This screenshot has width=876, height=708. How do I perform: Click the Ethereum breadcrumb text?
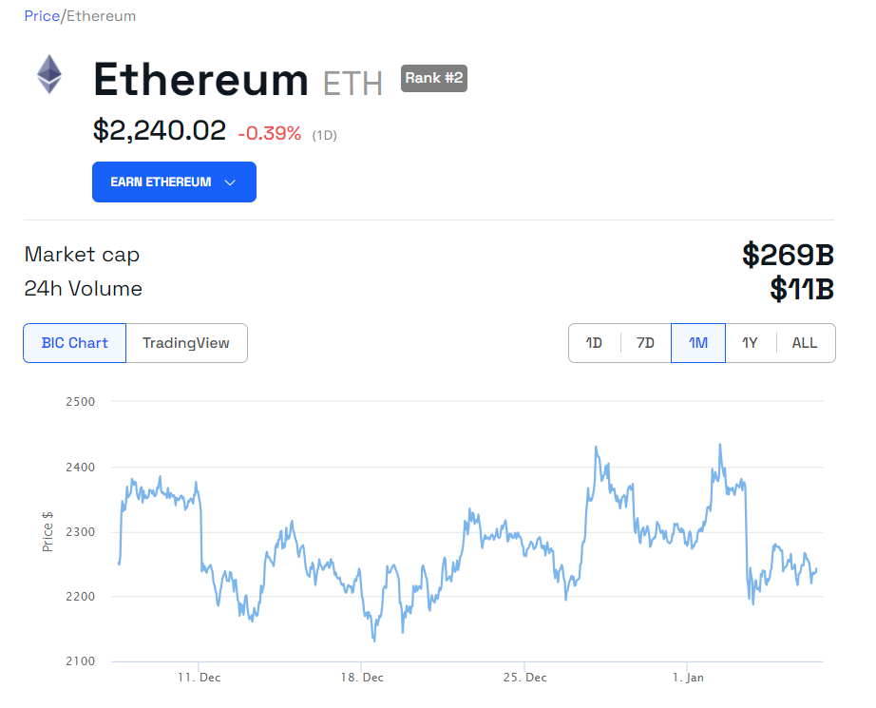point(101,16)
